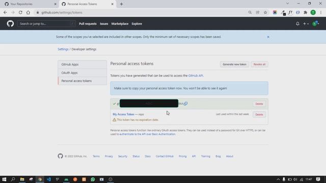Click the browser forward arrow
Screen dimensions: 326x183
13,12
